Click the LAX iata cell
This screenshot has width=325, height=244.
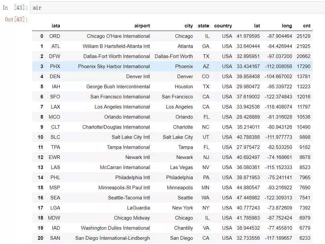tap(55, 107)
